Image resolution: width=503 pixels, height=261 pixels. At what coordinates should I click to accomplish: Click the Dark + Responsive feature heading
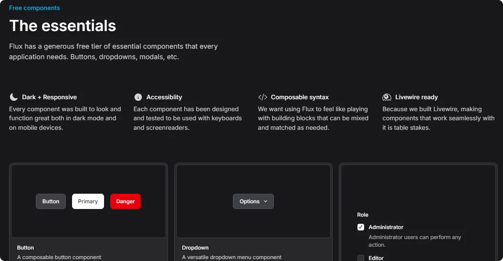(49, 97)
